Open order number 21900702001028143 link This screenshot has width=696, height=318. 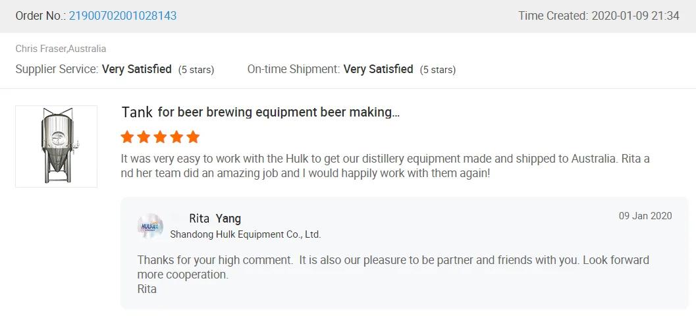click(122, 16)
